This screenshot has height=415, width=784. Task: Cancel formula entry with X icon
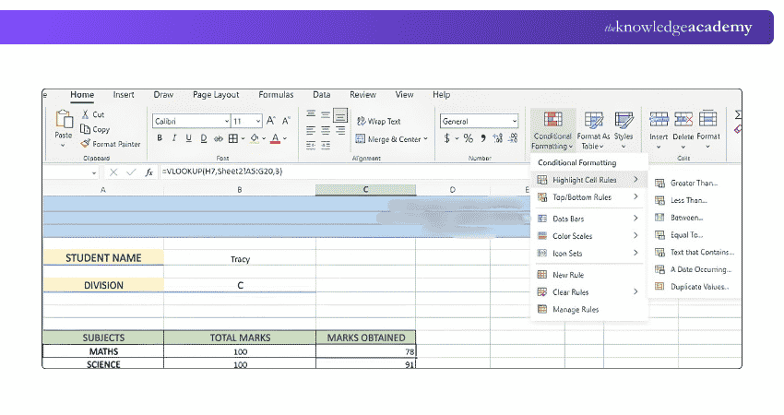click(x=113, y=172)
